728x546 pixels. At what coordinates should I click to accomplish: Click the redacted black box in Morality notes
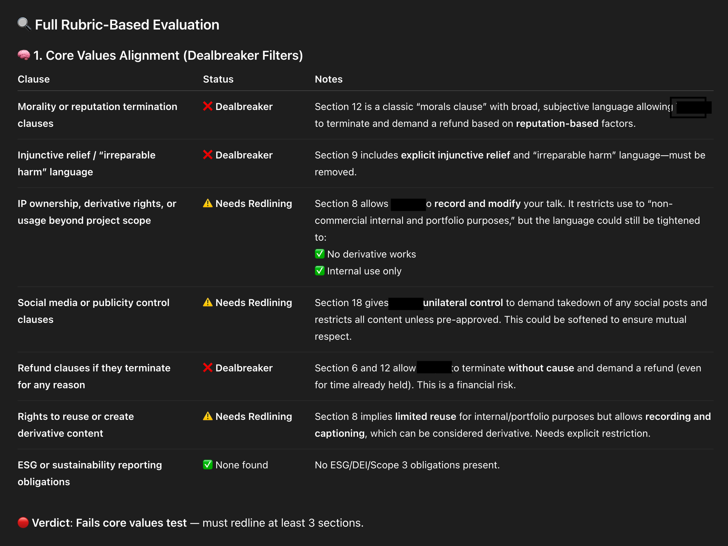point(691,107)
